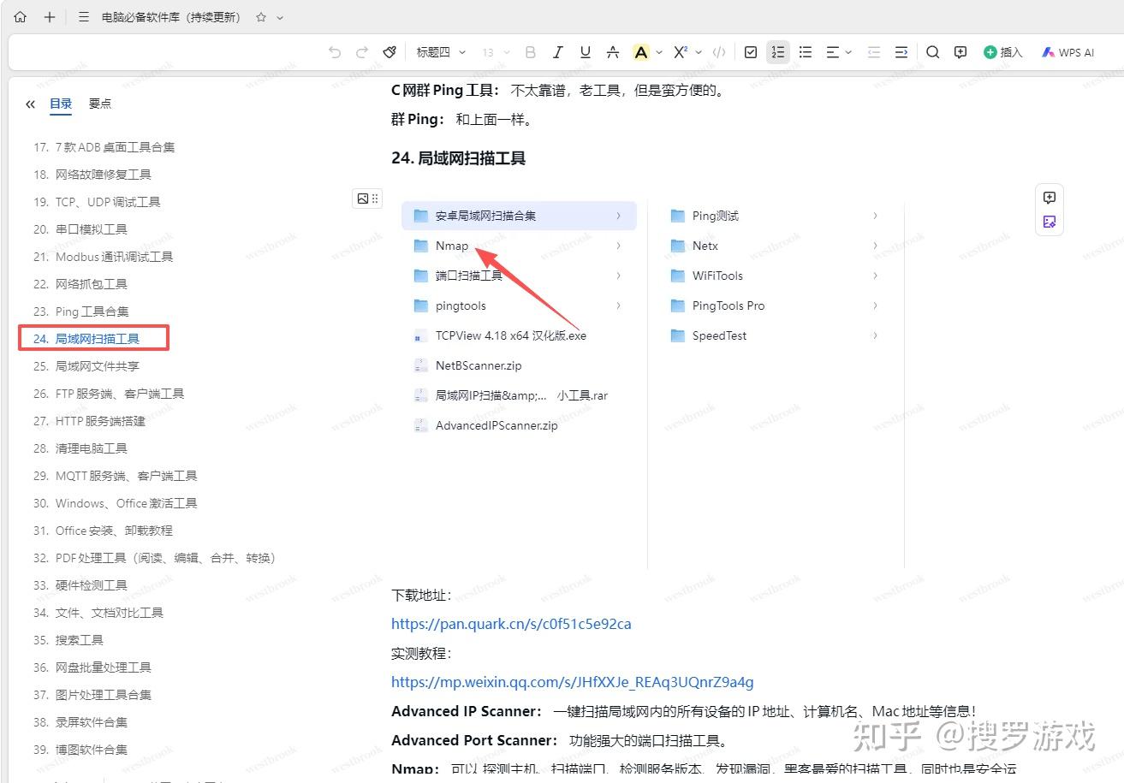Open the hamburger menu icon beside title

click(84, 17)
